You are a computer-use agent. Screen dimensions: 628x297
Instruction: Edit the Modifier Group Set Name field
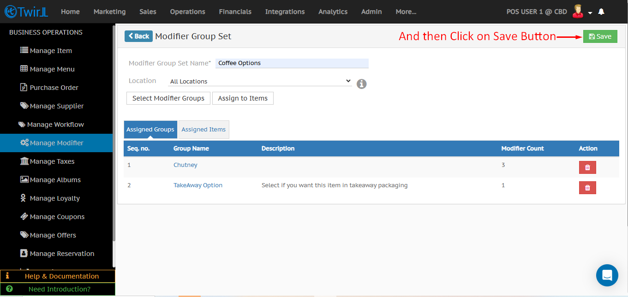[x=292, y=63]
